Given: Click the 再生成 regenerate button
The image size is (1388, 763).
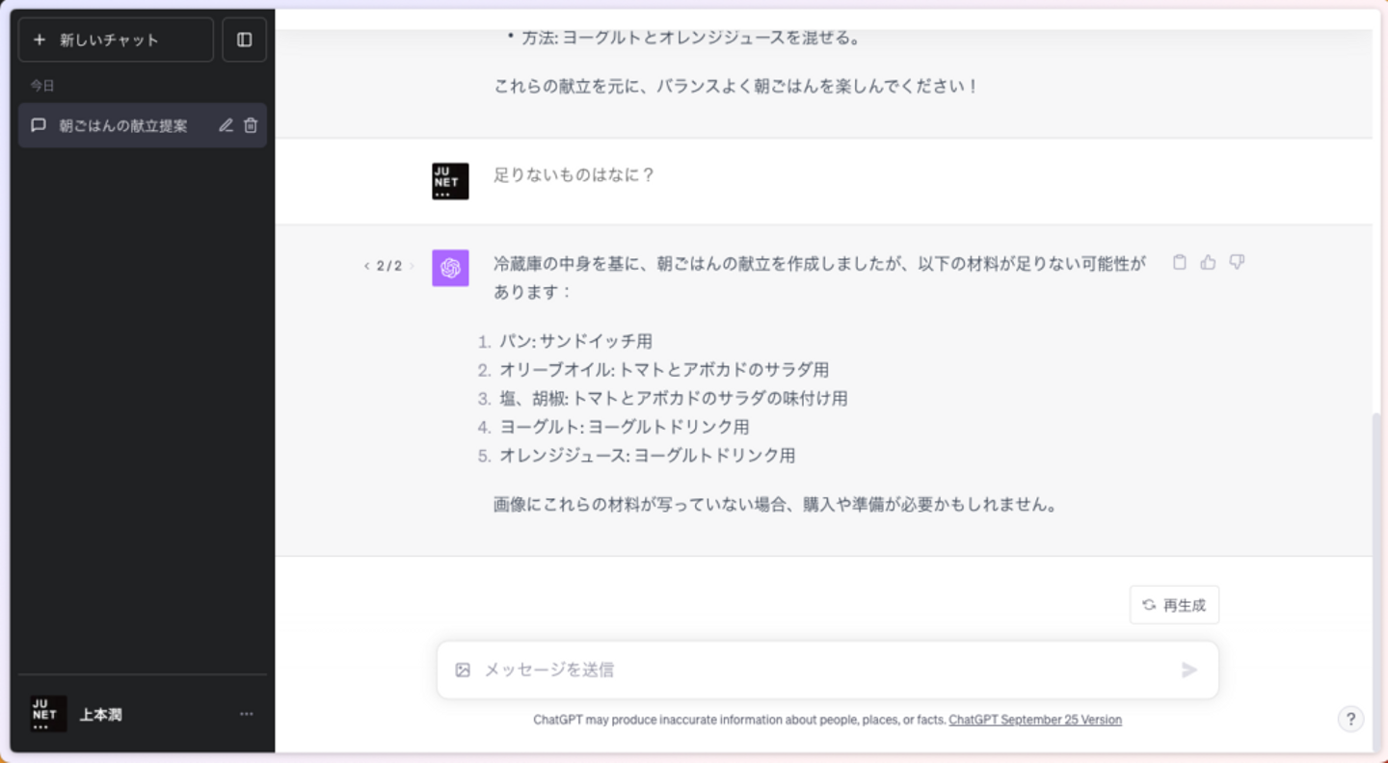Looking at the screenshot, I should (1174, 605).
